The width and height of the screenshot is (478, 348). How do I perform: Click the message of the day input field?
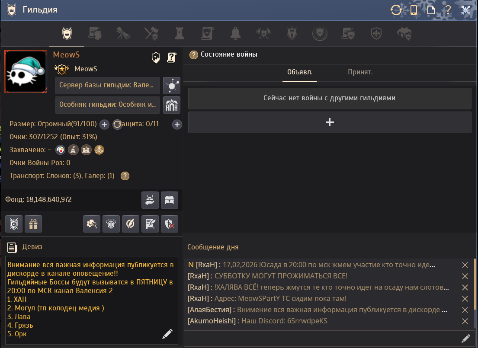[x=322, y=338]
